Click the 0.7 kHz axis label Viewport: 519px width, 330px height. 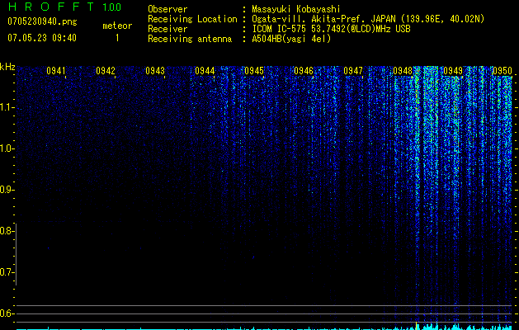click(x=7, y=272)
